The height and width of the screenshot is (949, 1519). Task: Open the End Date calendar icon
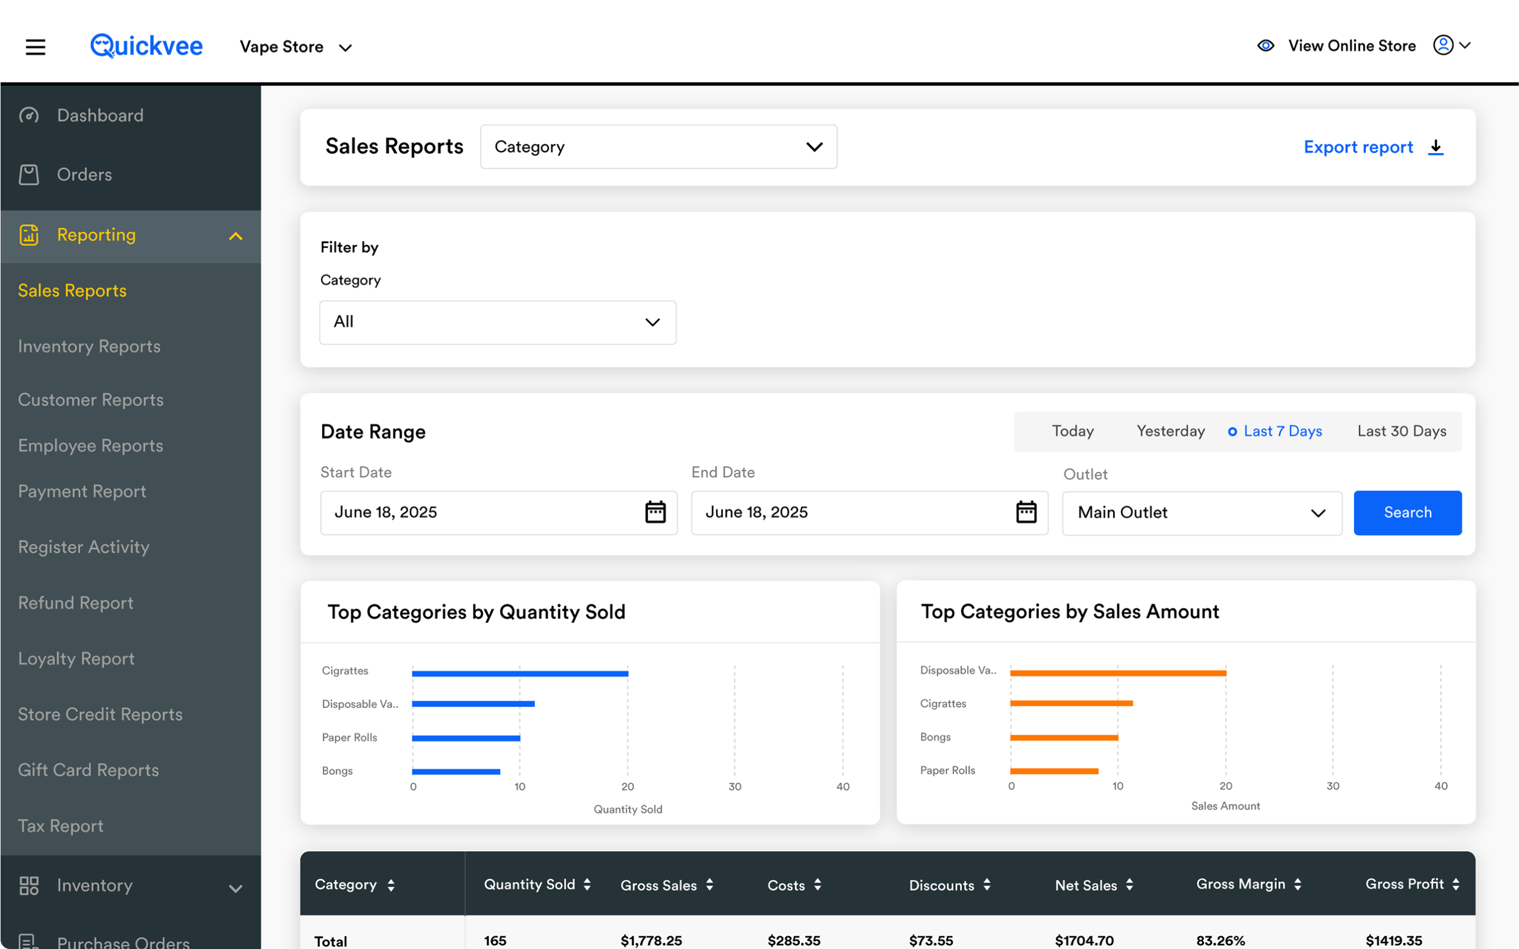click(x=1026, y=512)
